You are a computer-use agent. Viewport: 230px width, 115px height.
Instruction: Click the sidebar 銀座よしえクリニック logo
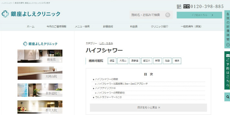40,44
